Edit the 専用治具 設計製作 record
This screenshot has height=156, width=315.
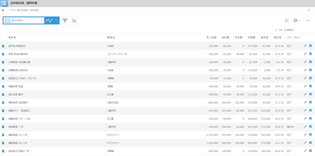pos(305,102)
